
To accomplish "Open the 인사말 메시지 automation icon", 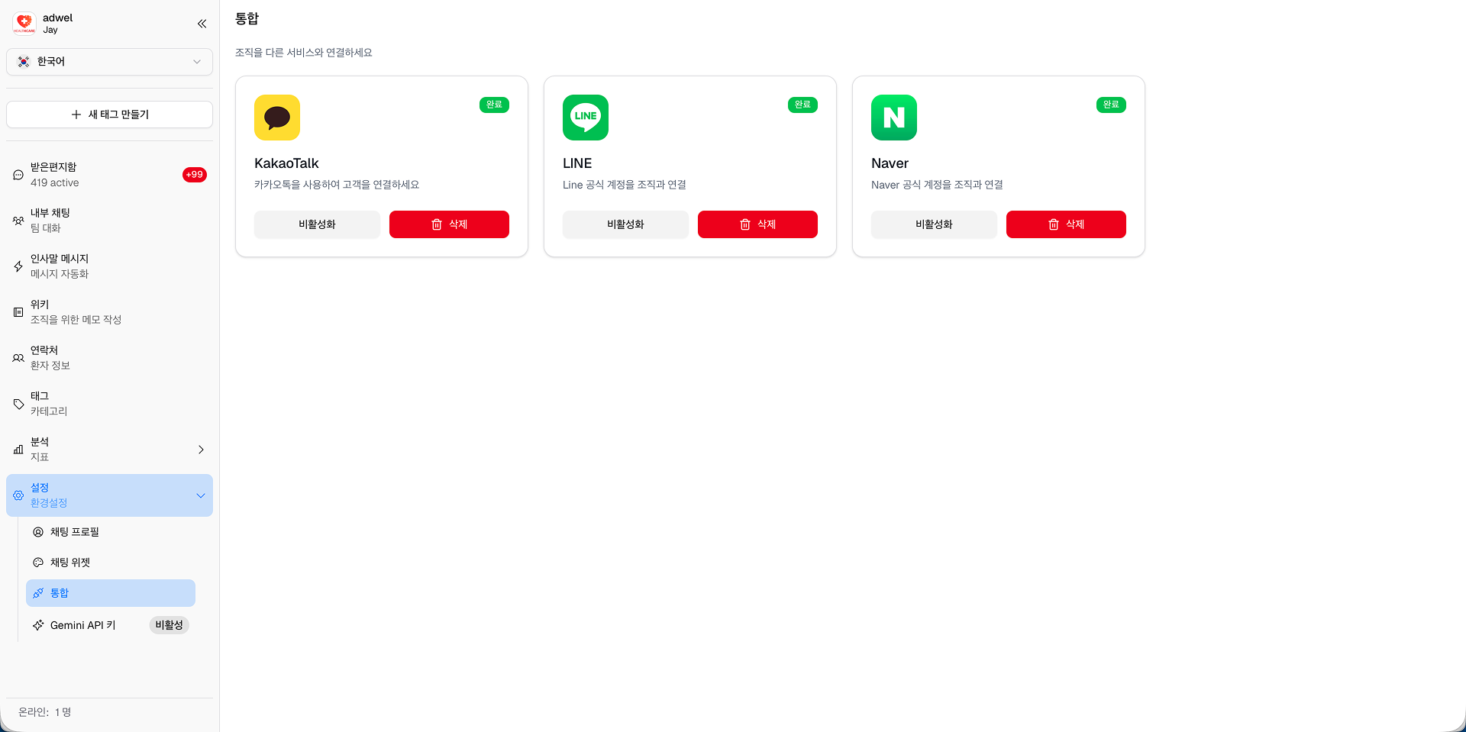I will coord(18,266).
